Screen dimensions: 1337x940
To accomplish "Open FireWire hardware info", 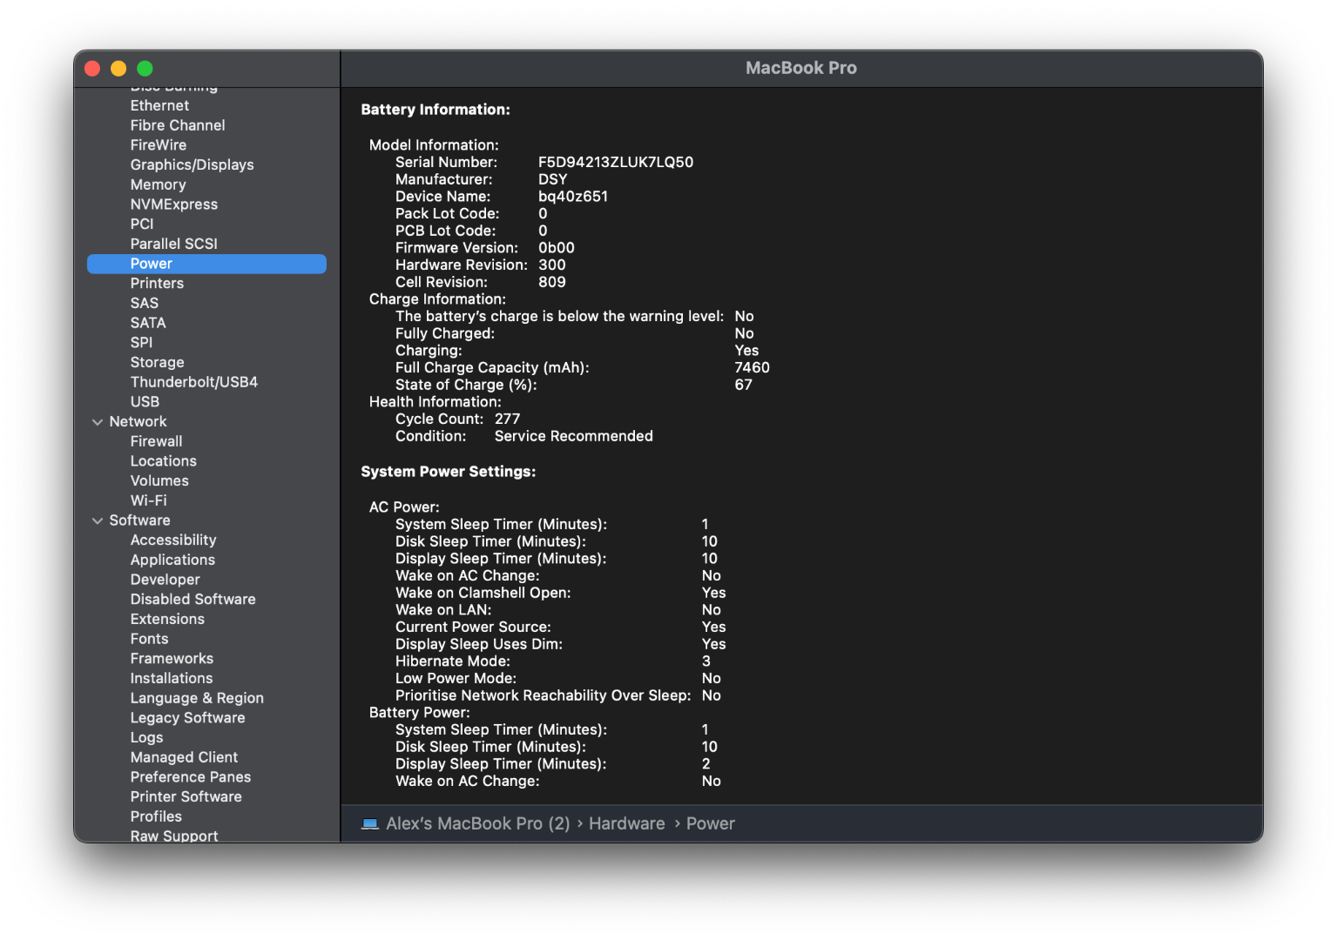I will [159, 145].
